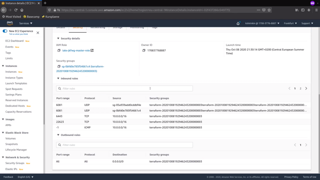Viewport: 320px width, 180px height.
Task: Go to page 2 of inbound rules
Action: point(300,88)
